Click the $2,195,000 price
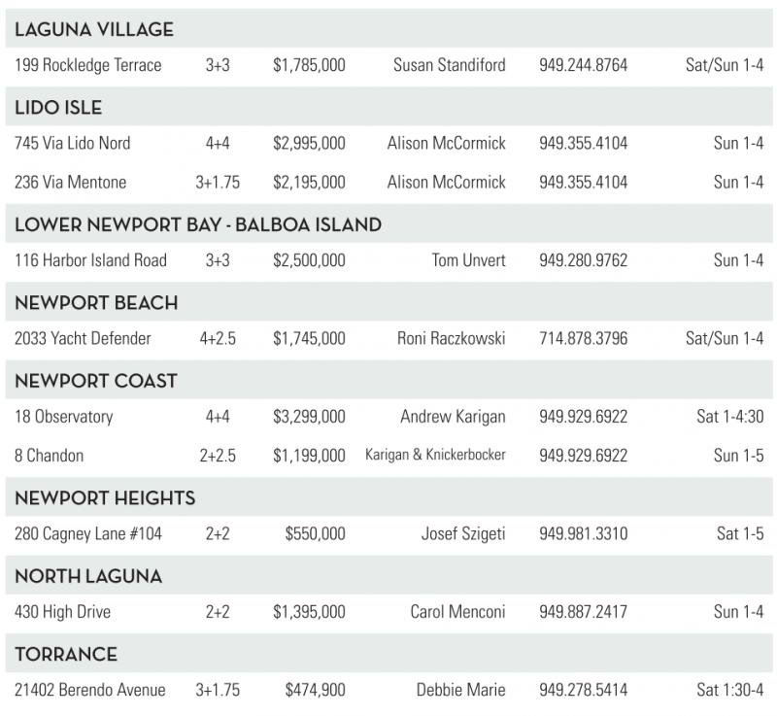777x716 pixels. 309,183
